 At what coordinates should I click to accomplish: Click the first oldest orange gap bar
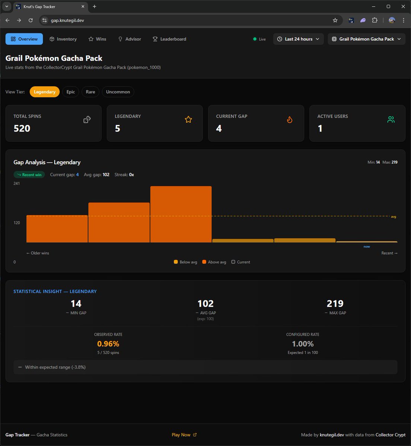(57, 229)
